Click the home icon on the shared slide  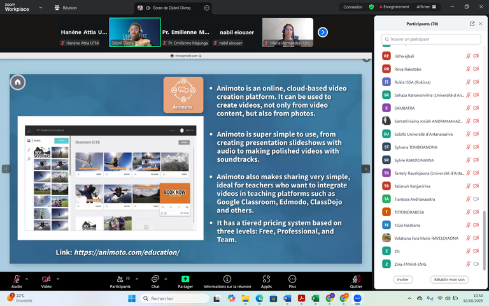pos(18,82)
